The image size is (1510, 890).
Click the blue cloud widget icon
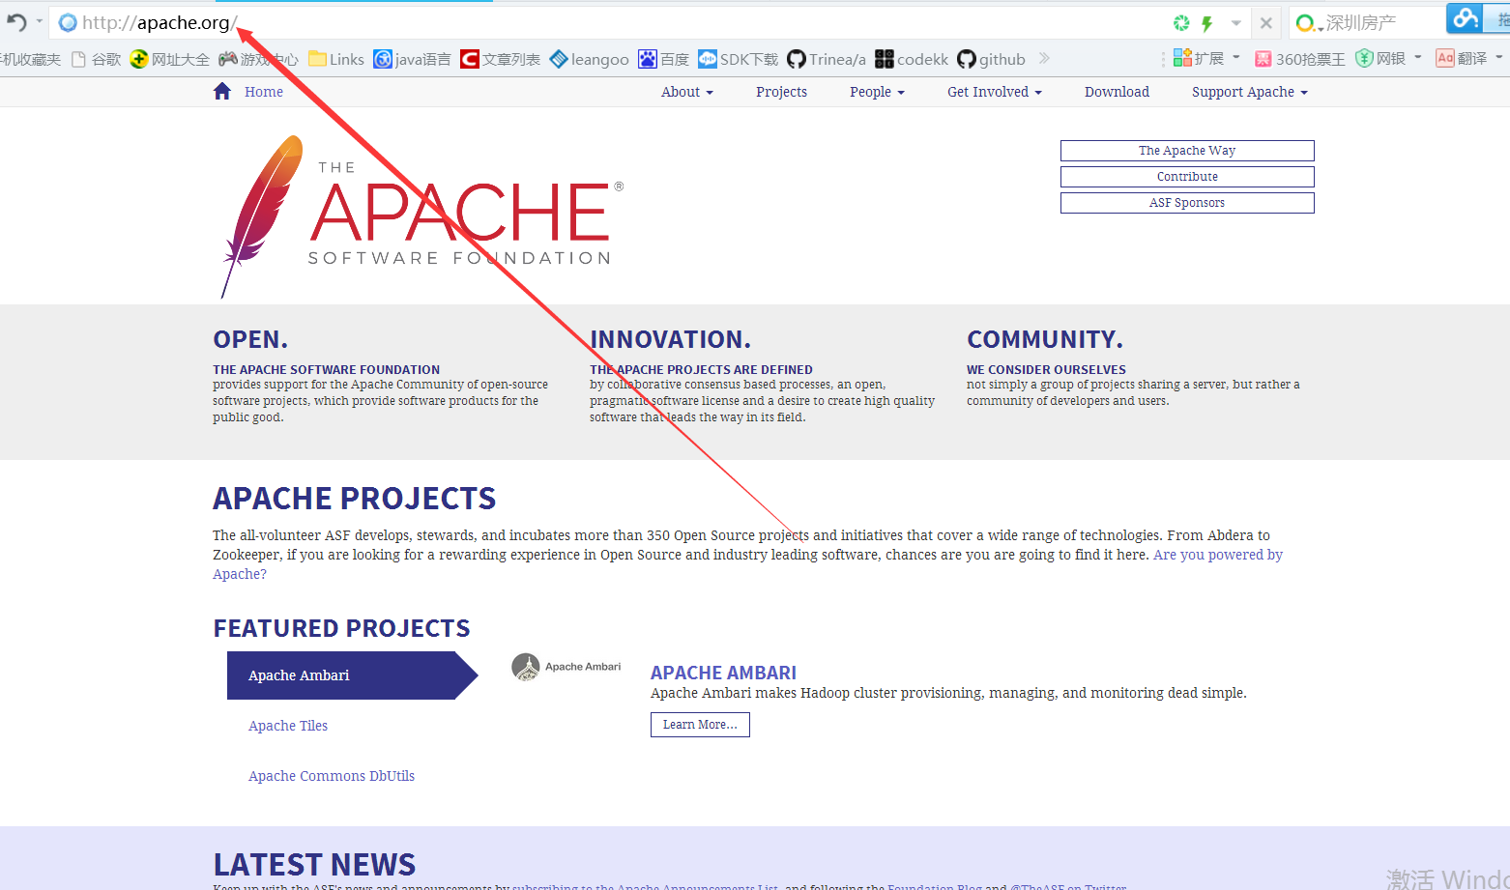pyautogui.click(x=1466, y=18)
